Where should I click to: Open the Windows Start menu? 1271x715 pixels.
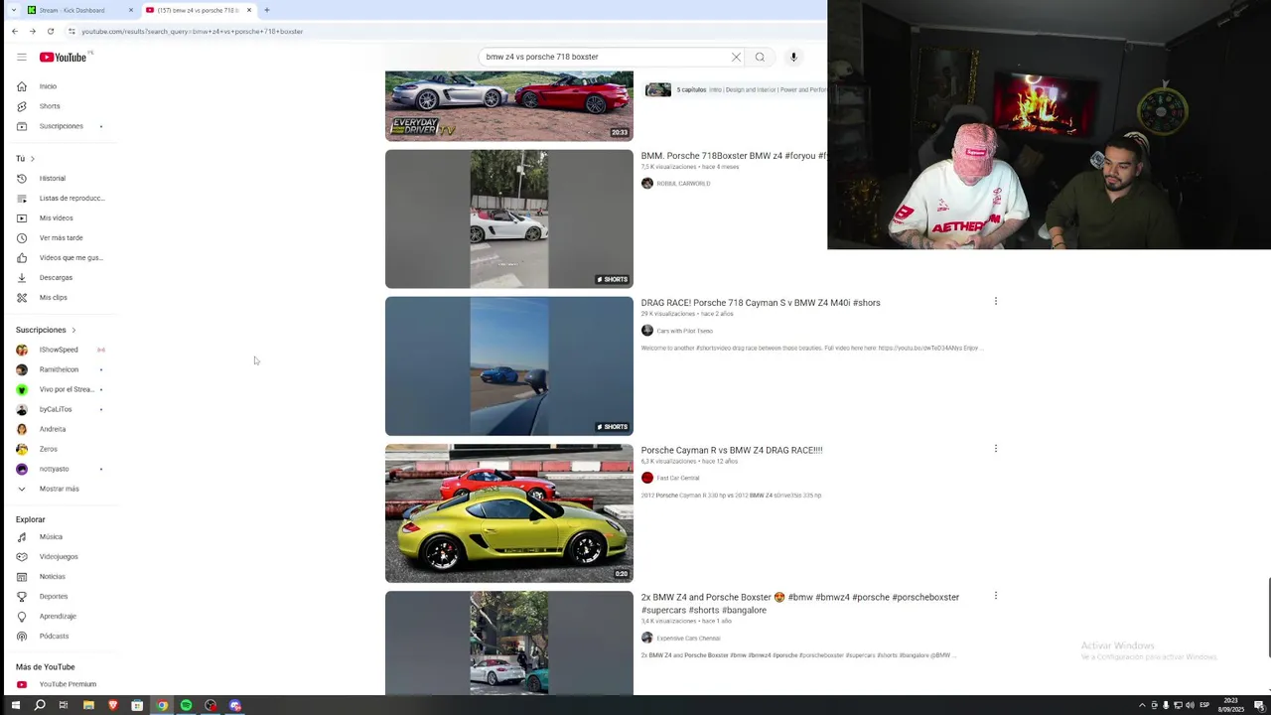click(15, 705)
